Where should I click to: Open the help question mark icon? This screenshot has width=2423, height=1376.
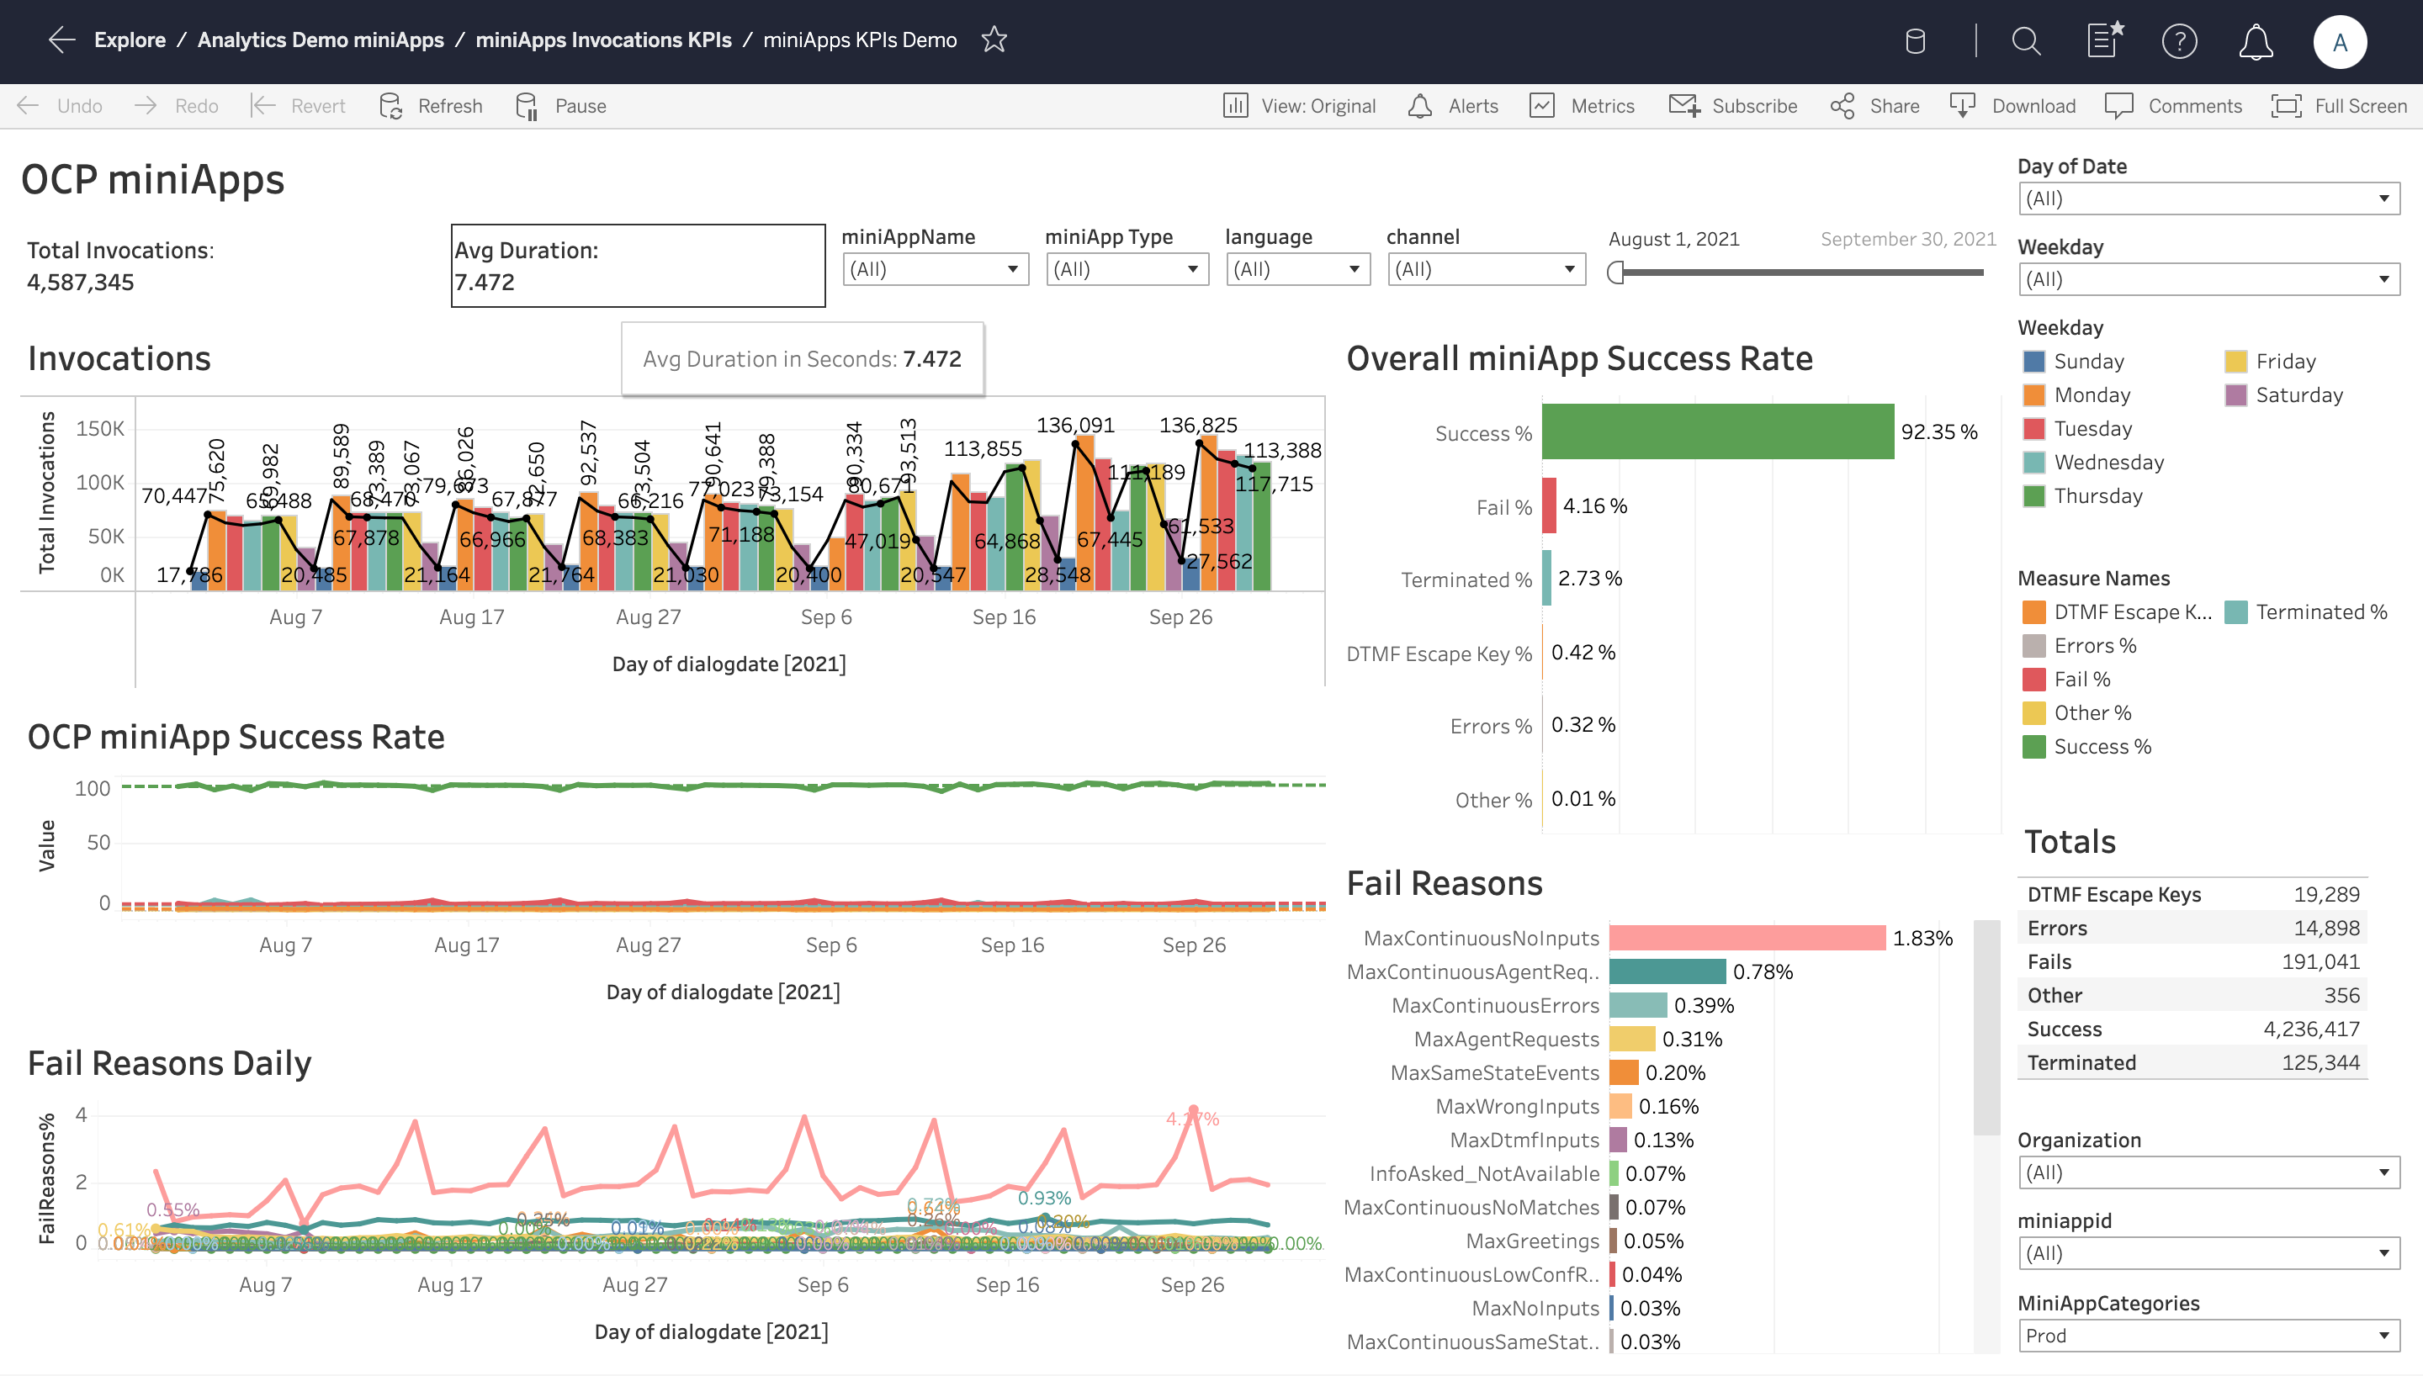click(2178, 41)
